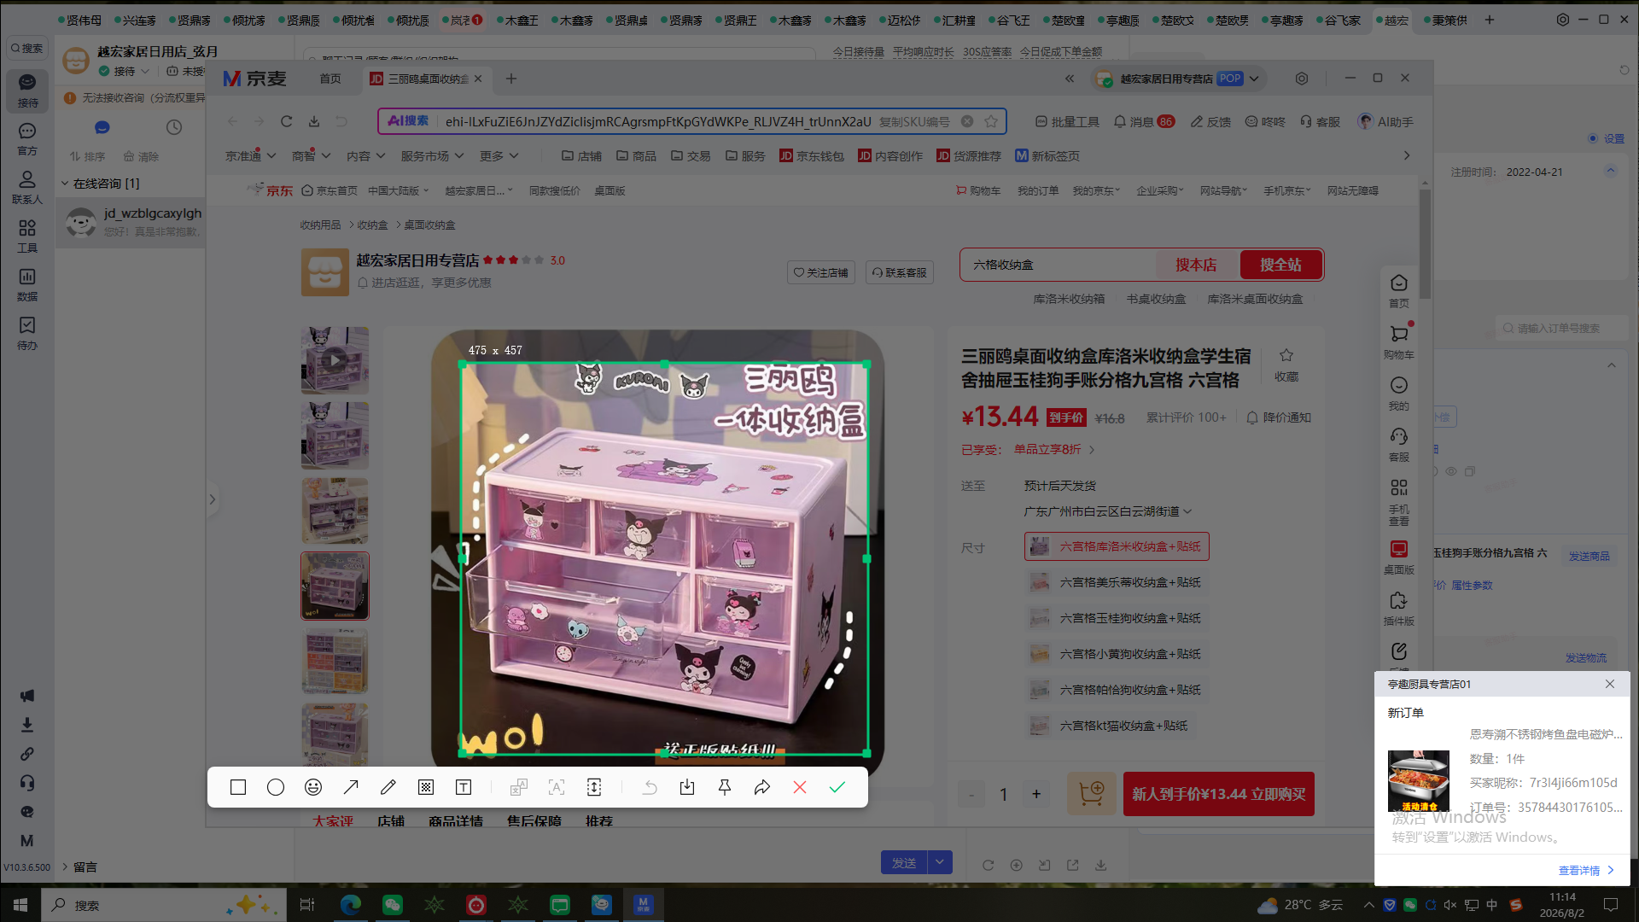This screenshot has width=1639, height=922.
Task: Open the 内容创作 bookmark
Action: tap(890, 156)
